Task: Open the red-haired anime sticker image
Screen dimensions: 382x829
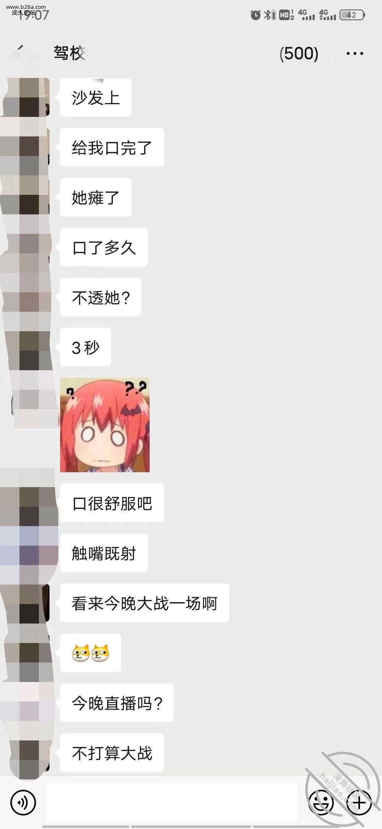Action: click(105, 425)
